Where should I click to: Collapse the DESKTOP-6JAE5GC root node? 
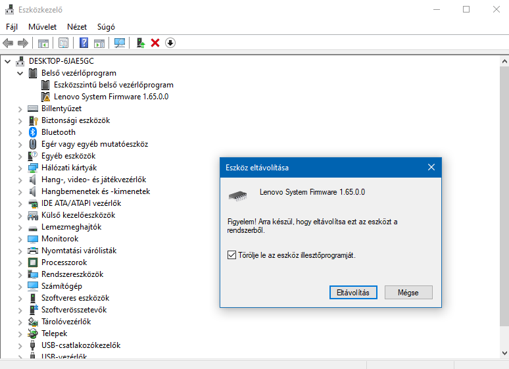pyautogui.click(x=8, y=61)
